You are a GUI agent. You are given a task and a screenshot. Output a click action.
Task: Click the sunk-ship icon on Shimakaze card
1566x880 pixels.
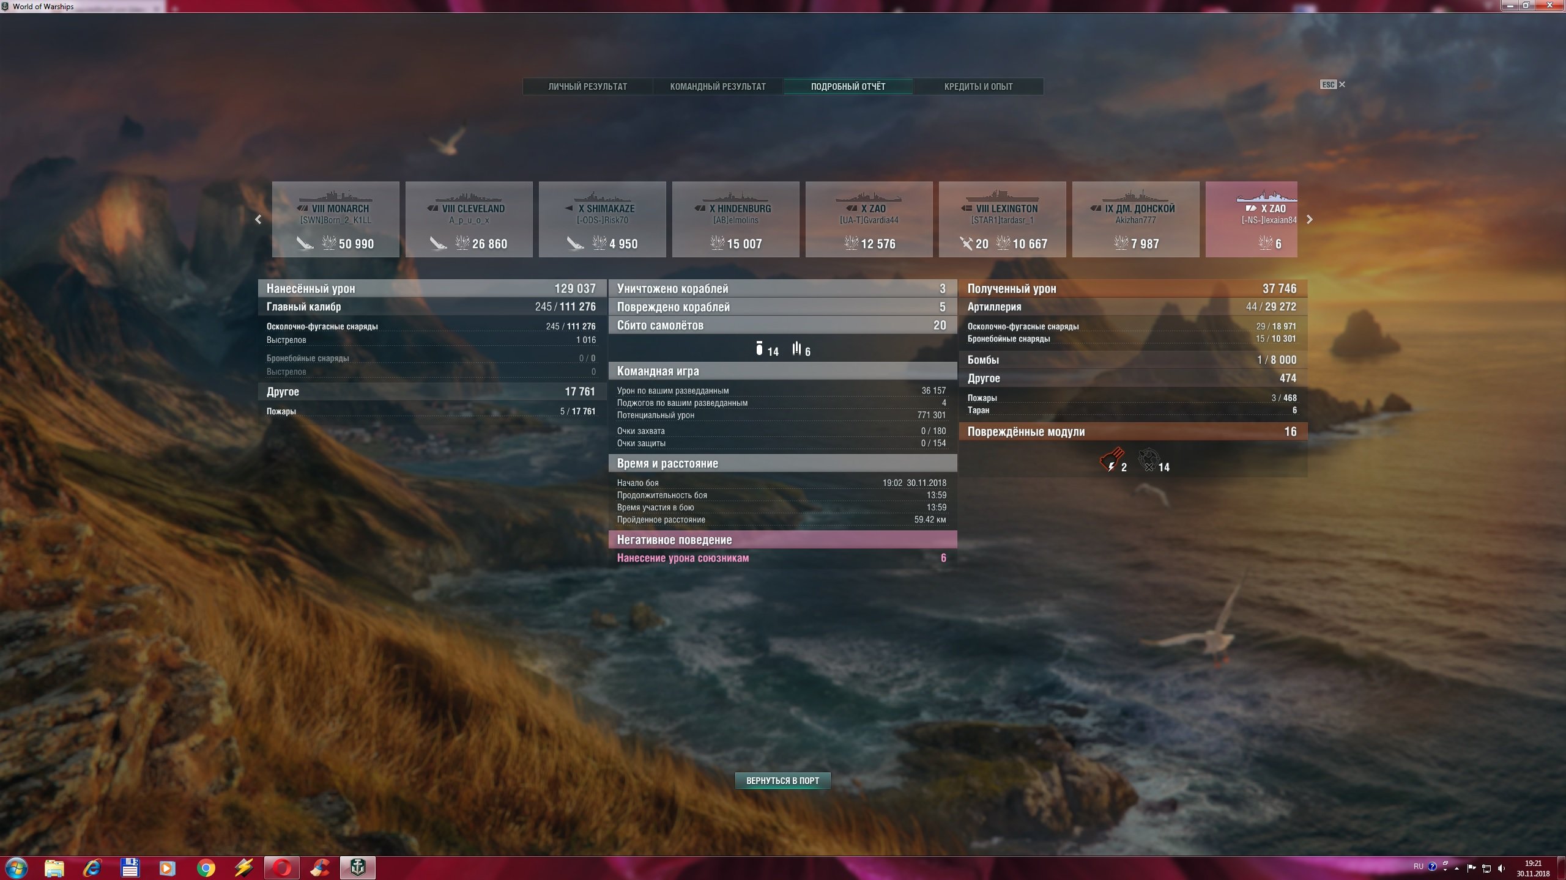(575, 243)
